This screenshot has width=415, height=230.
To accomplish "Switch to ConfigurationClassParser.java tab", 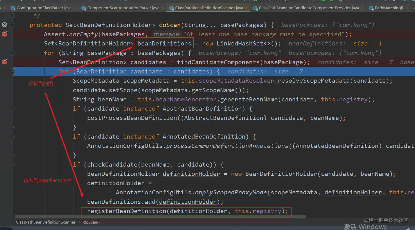I will tap(44, 8).
